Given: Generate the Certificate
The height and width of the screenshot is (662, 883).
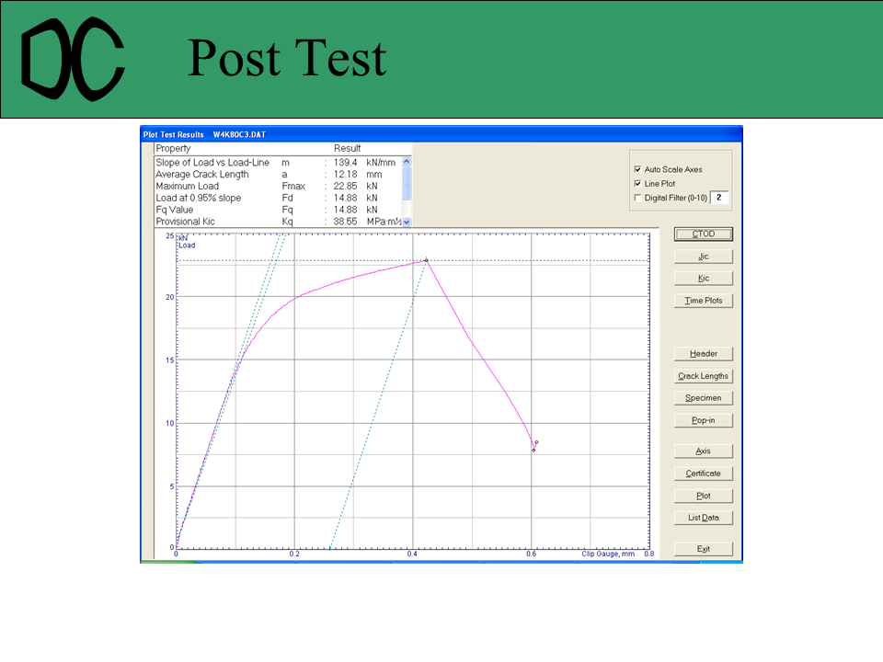Looking at the screenshot, I should tap(703, 474).
